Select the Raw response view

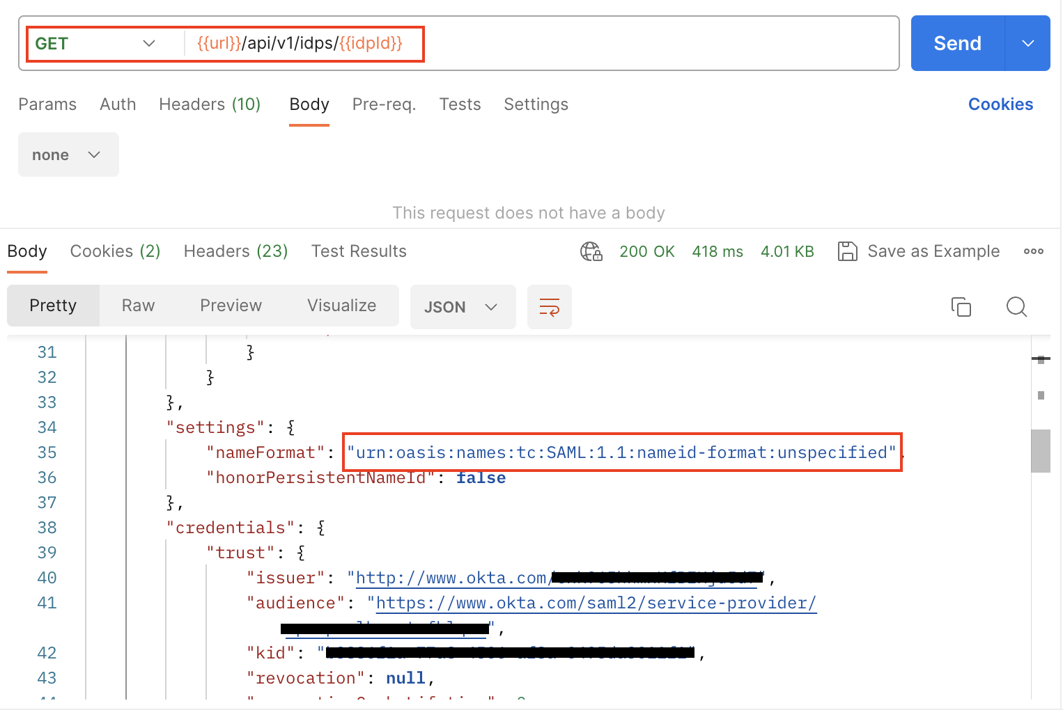(138, 306)
